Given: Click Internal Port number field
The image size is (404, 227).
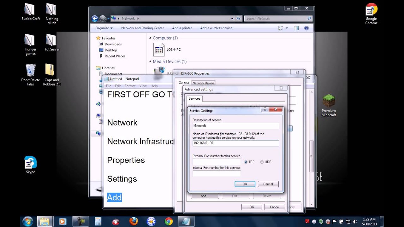Looking at the screenshot, I should (217, 174).
